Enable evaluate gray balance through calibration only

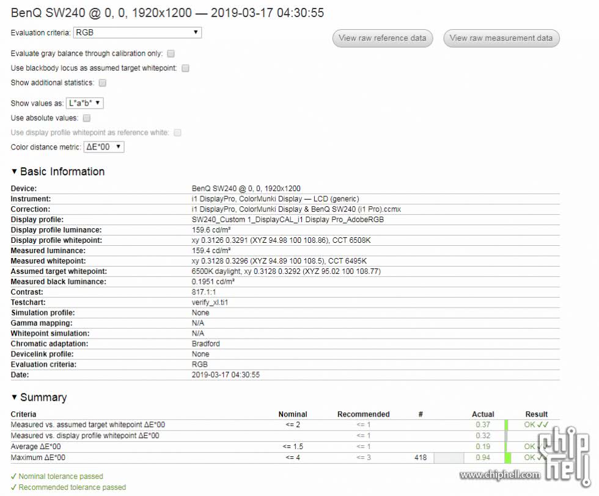click(x=171, y=54)
